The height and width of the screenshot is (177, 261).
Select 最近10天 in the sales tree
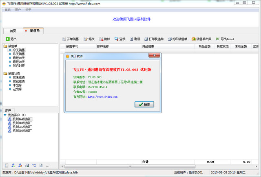[x=19, y=58]
